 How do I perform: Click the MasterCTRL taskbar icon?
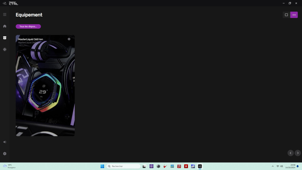point(200,166)
